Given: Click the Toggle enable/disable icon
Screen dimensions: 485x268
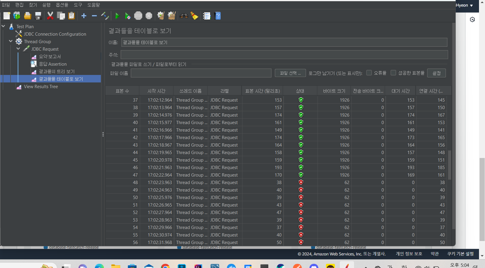Looking at the screenshot, I should [x=105, y=16].
